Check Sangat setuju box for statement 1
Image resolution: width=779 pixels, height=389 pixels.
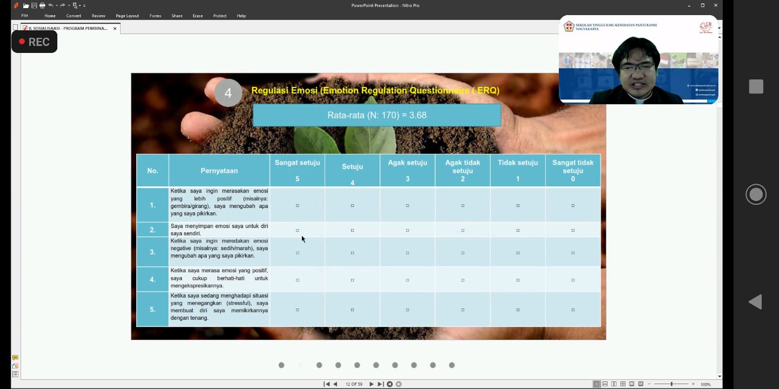298,205
